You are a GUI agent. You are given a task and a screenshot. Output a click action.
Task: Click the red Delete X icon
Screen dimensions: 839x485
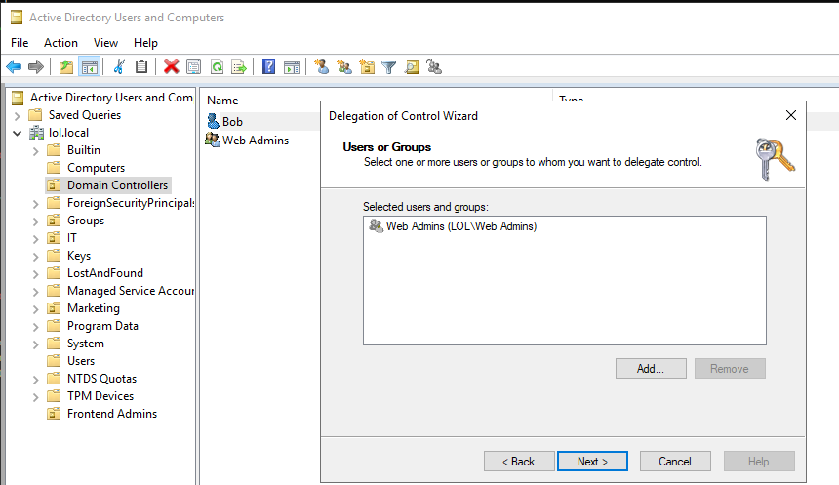coord(172,67)
